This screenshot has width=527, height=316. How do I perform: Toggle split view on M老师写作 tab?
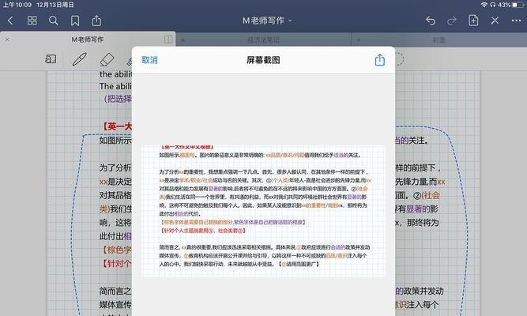coord(168,38)
